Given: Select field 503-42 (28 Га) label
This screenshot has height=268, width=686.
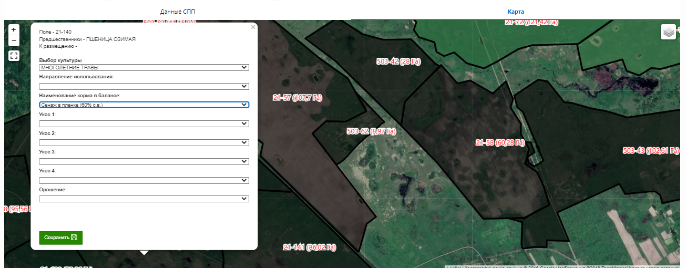Looking at the screenshot, I should pyautogui.click(x=399, y=62).
